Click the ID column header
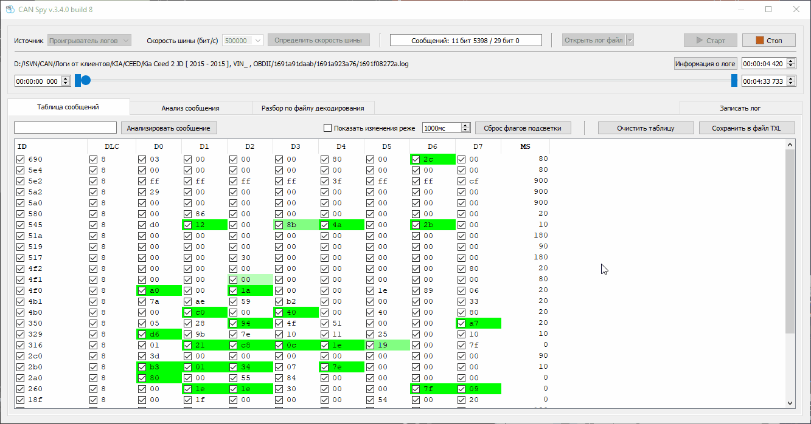This screenshot has height=424, width=811. [51, 146]
